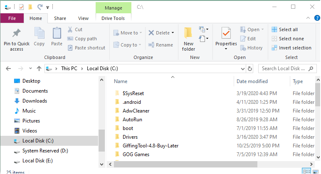Sort by Name column header
321x174 pixels.
(121, 81)
